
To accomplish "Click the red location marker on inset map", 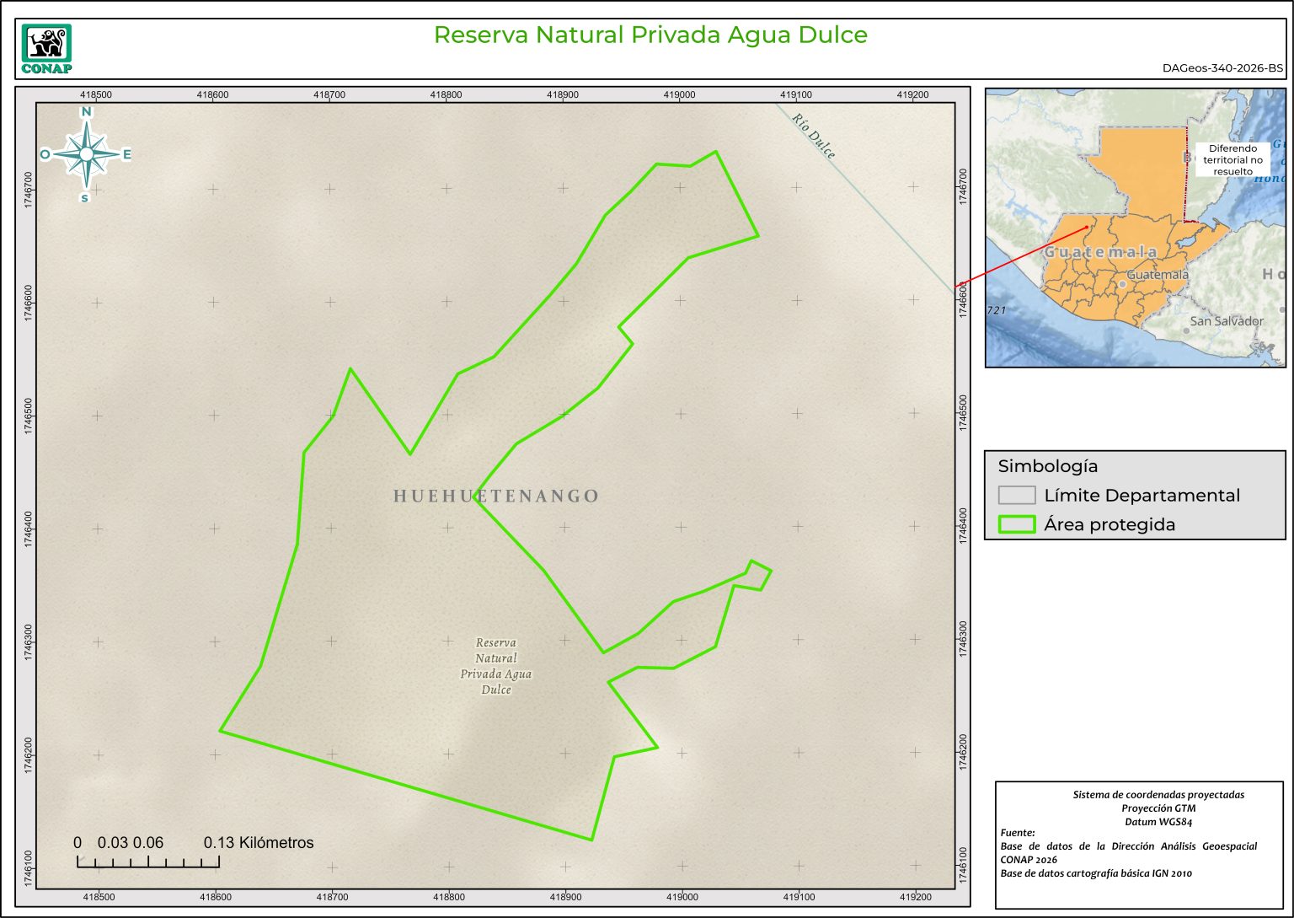I will click(1087, 227).
